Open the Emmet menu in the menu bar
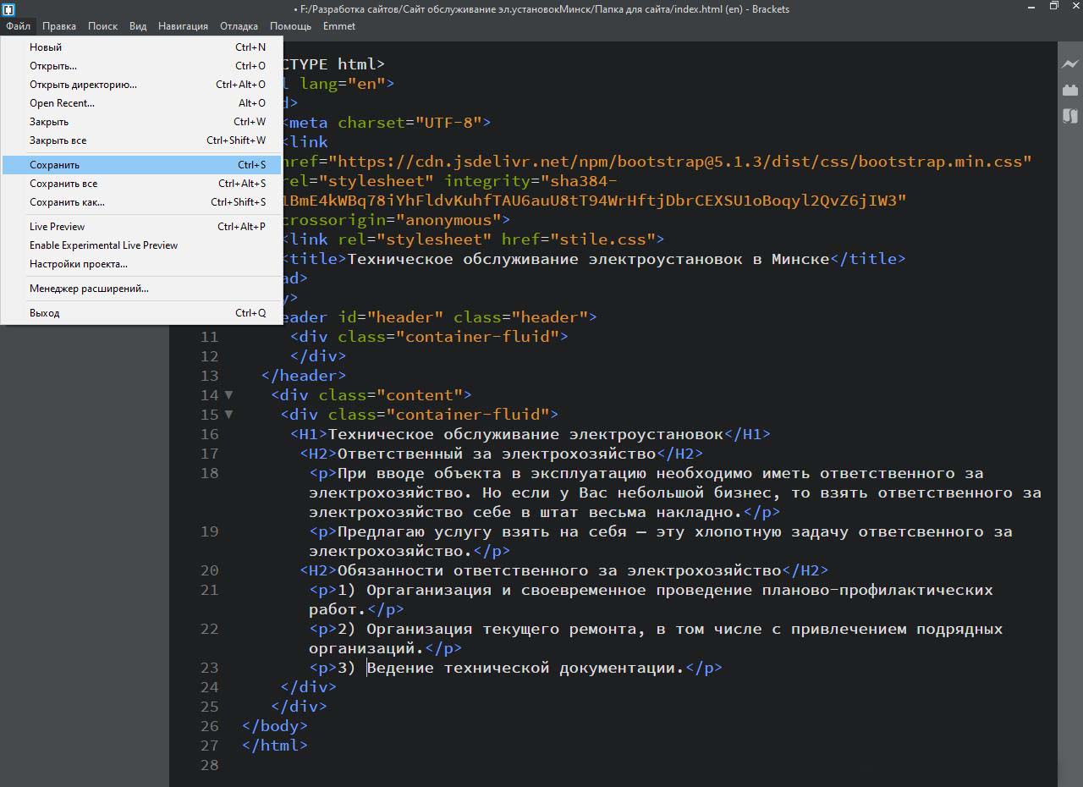1083x787 pixels. pyautogui.click(x=338, y=26)
